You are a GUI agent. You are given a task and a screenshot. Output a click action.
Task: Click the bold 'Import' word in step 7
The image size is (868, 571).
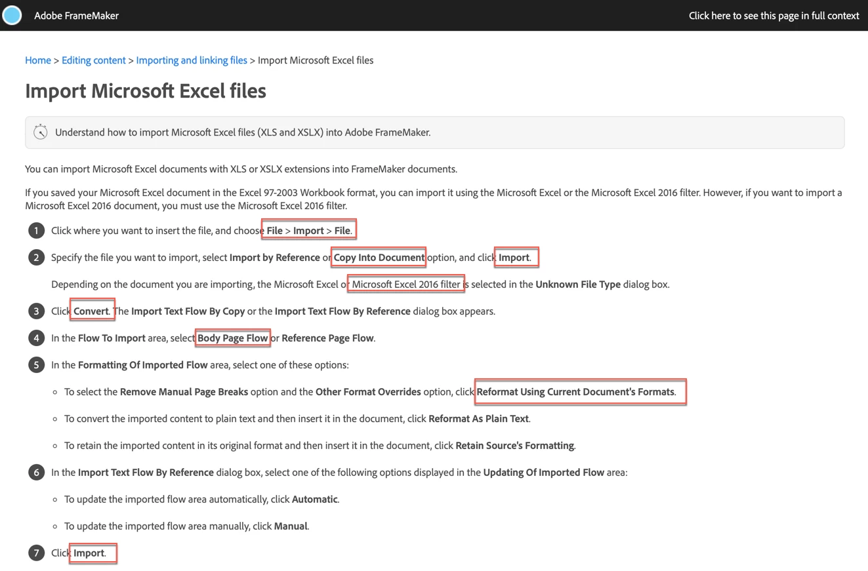pyautogui.click(x=89, y=553)
